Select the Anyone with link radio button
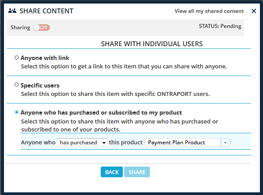This screenshot has height=195, width=263. [16, 58]
